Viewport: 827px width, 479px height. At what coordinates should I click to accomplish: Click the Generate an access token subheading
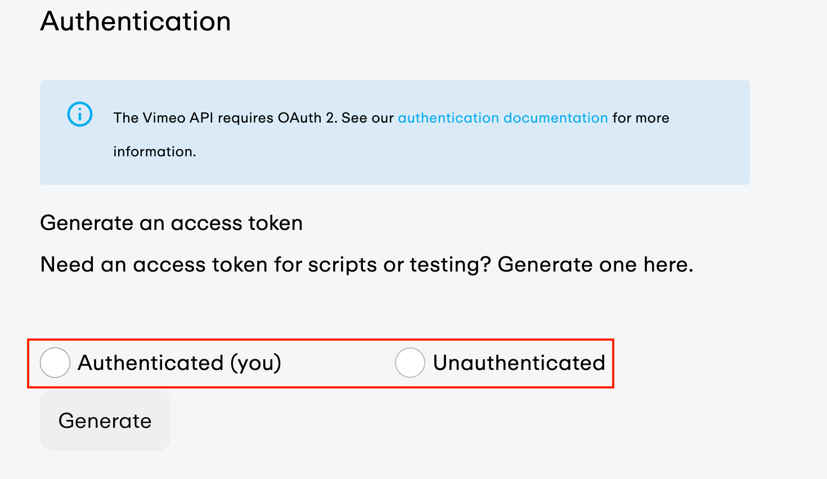point(171,223)
